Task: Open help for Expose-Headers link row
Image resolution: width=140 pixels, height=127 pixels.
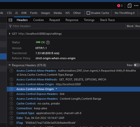Action: coord(11,94)
